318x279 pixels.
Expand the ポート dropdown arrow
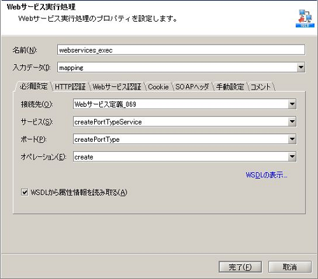coord(292,139)
